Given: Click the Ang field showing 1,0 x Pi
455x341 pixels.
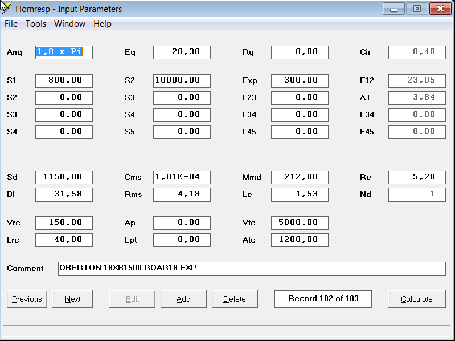Looking at the screenshot, I should click(64, 52).
